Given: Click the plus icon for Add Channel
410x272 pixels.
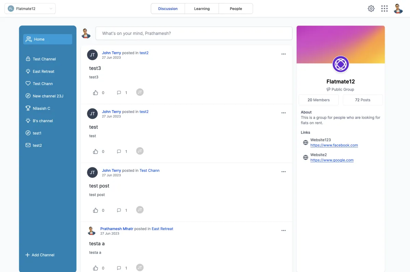Looking at the screenshot, I should 28,255.
